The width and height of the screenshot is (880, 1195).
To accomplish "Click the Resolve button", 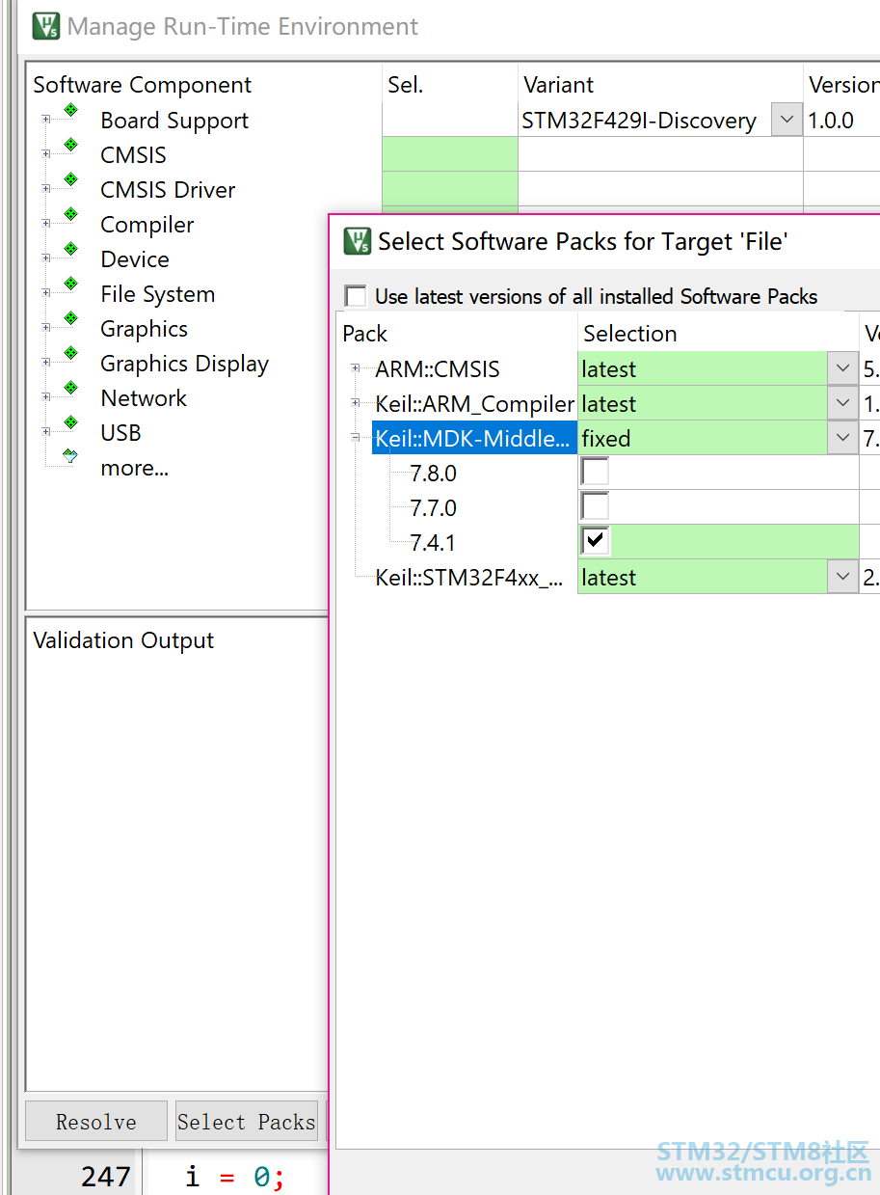I will tap(96, 1122).
